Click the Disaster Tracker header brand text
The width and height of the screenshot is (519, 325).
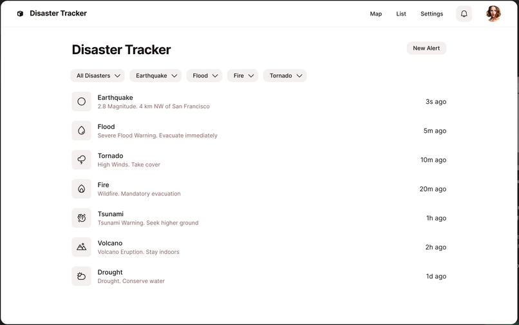point(58,14)
